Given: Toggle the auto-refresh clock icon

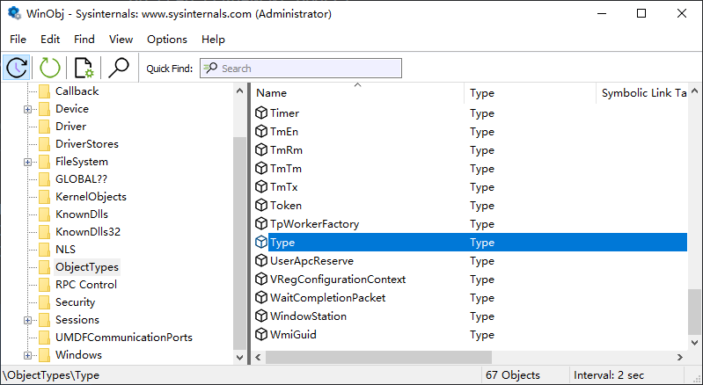Looking at the screenshot, I should click(x=17, y=68).
